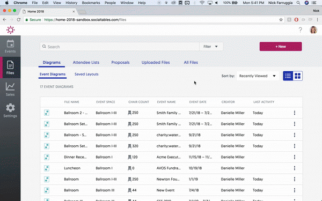Viewport: 322px width, 201px height.
Task: Open the Window menu
Action: click(x=127, y=3)
